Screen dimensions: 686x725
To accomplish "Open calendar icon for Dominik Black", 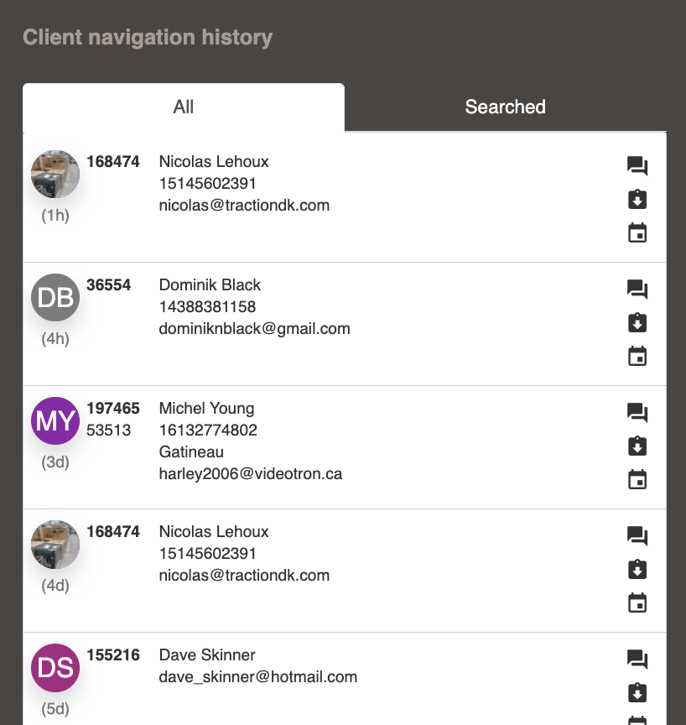I will pos(637,356).
